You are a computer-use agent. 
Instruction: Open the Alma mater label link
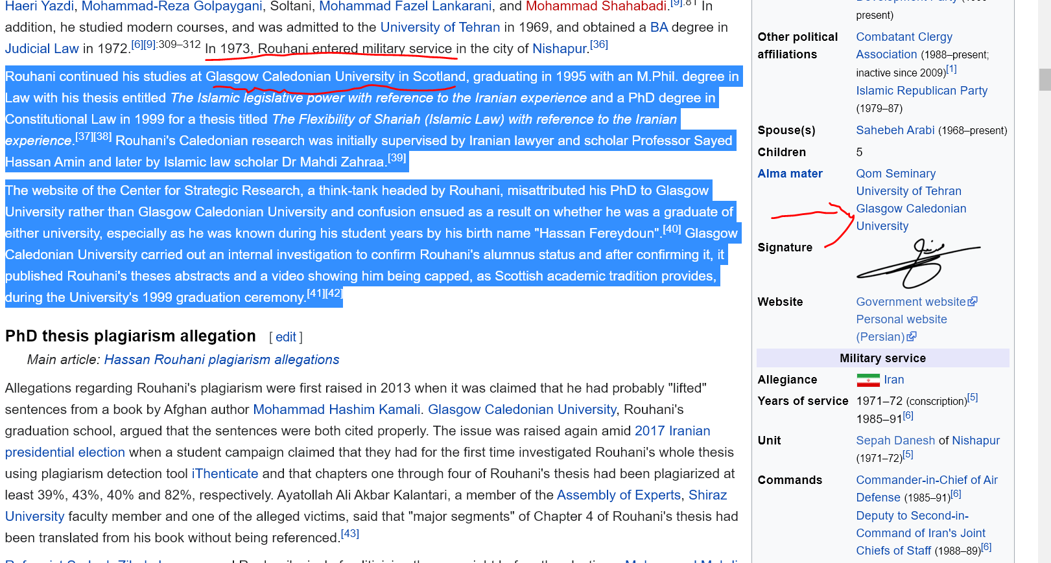790,174
